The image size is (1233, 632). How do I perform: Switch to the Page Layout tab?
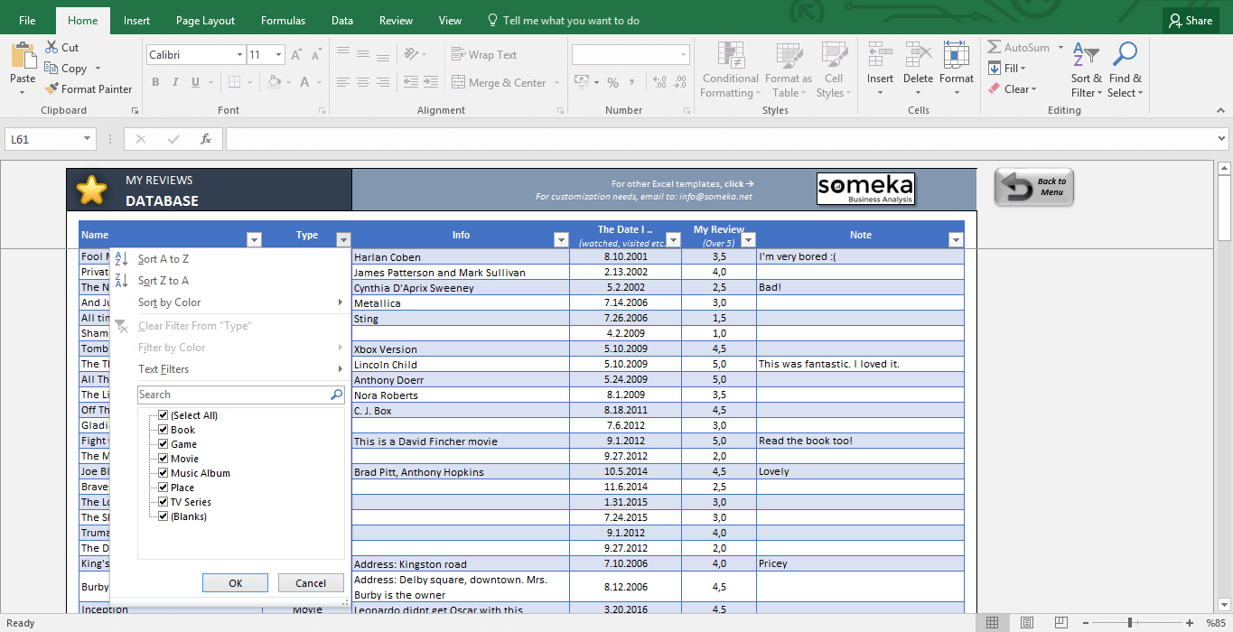205,21
